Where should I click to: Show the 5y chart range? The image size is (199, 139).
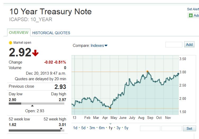coord(126,128)
